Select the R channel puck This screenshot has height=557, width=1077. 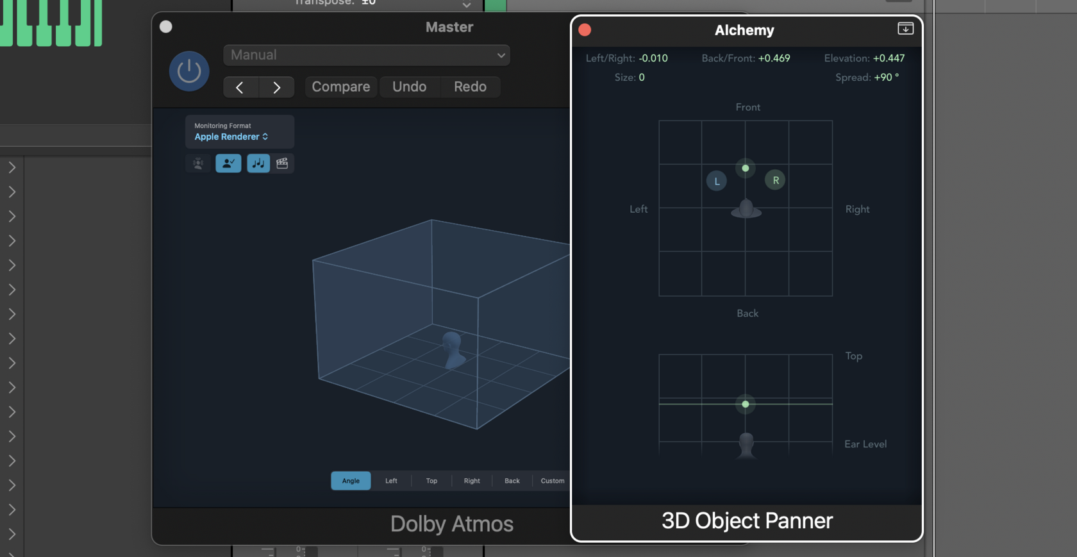776,181
